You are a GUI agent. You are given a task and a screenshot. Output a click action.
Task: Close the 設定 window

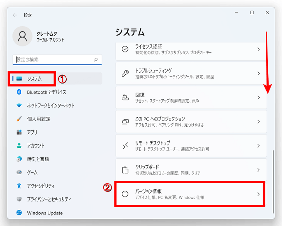click(x=267, y=12)
